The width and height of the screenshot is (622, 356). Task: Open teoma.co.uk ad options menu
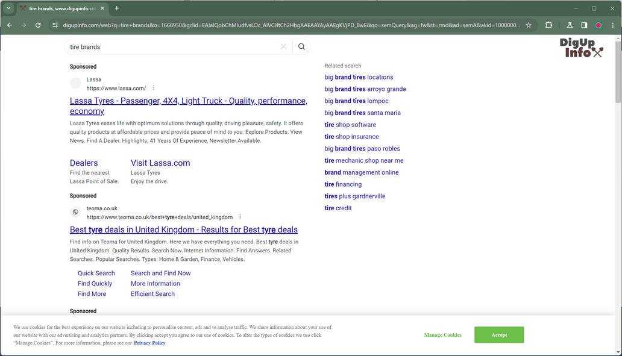pyautogui.click(x=240, y=217)
